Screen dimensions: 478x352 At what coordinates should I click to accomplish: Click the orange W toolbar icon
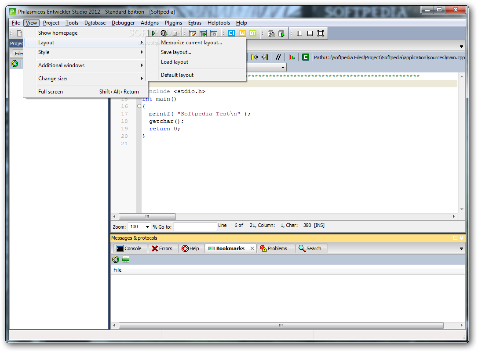(242, 33)
